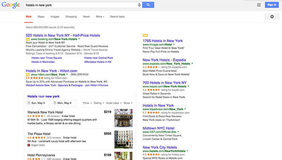Expand booking.com URL dropdown arrow
This screenshot has width=282, height=160.
pos(79,39)
